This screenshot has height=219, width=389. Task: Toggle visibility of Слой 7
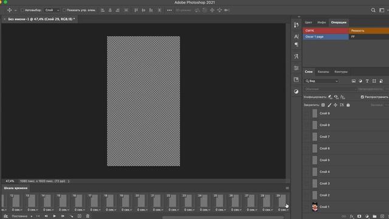pos(307,136)
